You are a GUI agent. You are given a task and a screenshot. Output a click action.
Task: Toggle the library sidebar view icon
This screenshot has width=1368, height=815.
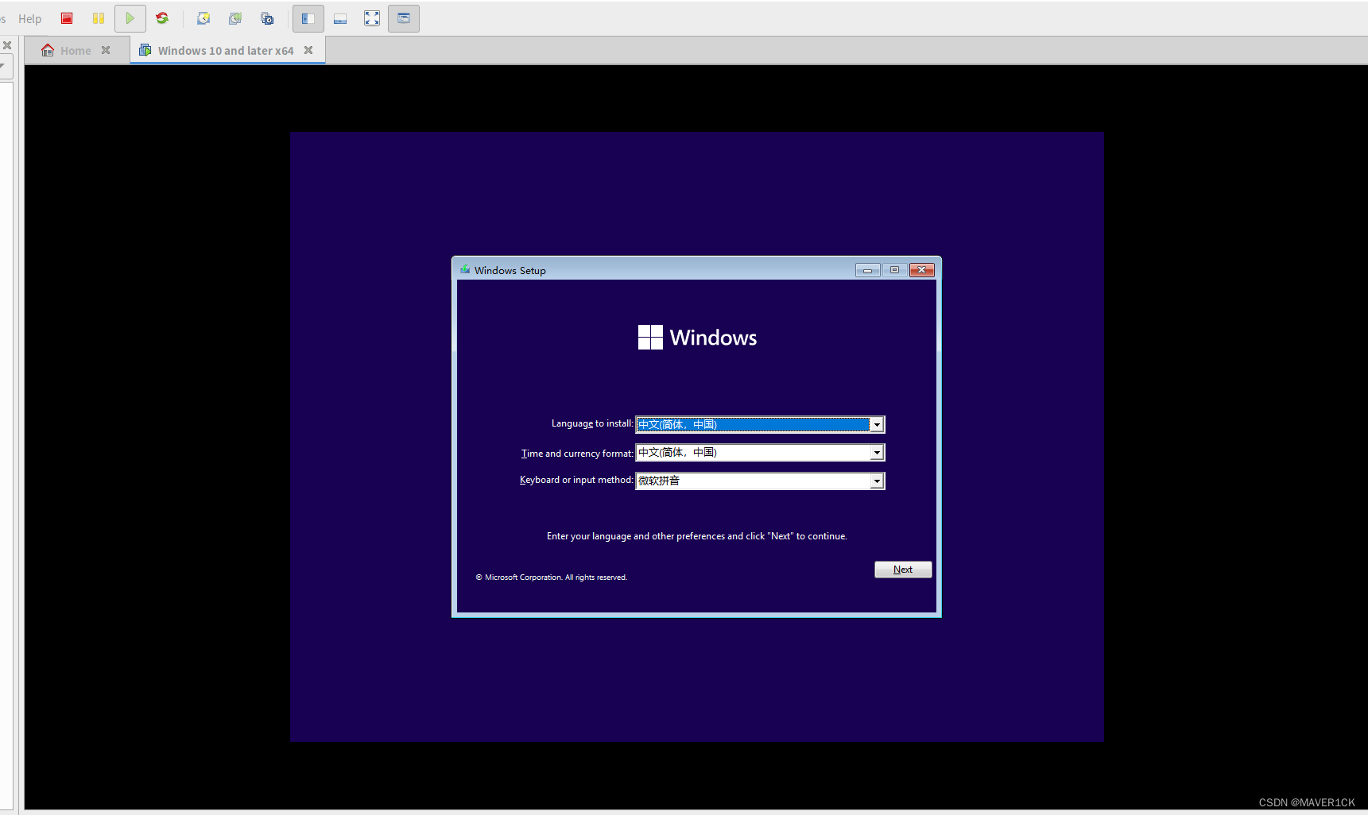pyautogui.click(x=308, y=18)
